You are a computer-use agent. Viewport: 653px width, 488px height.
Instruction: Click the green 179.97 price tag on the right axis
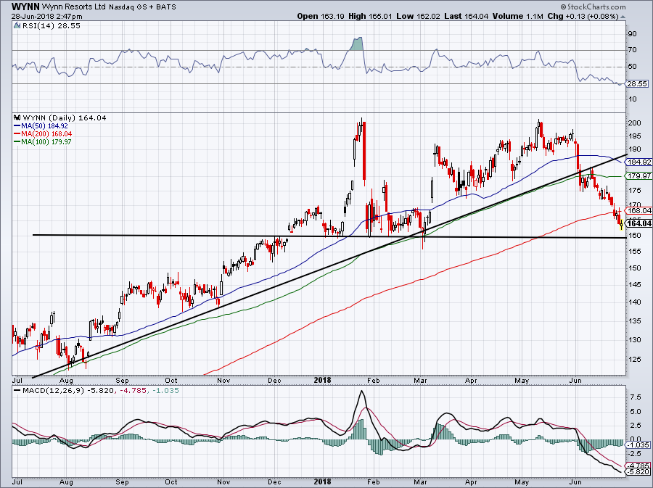click(640, 176)
